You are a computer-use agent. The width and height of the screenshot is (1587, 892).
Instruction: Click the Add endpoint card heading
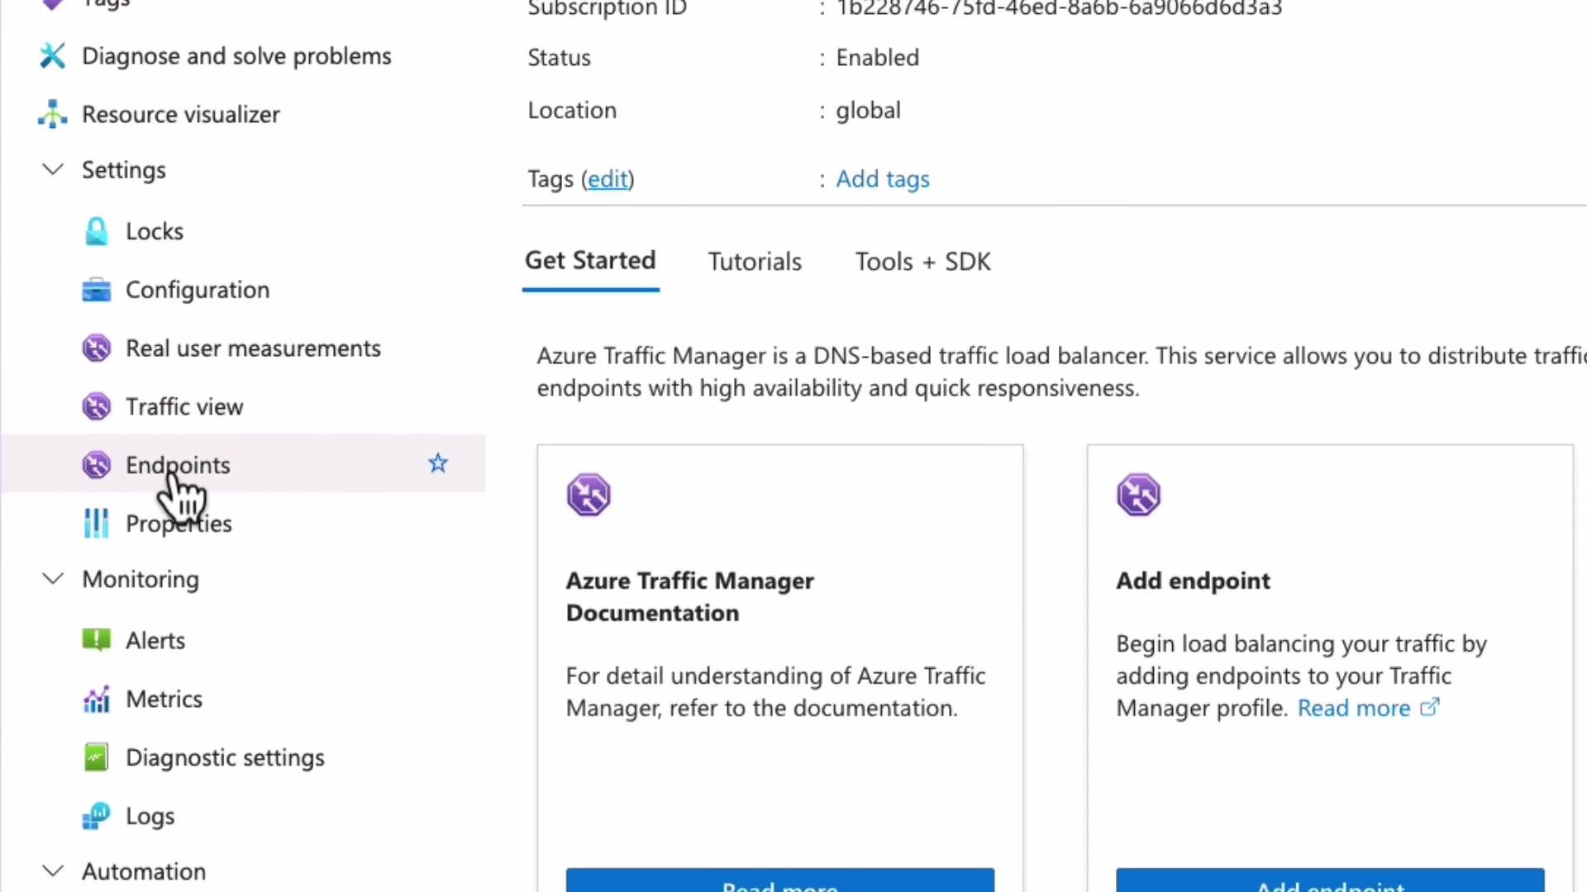point(1193,581)
